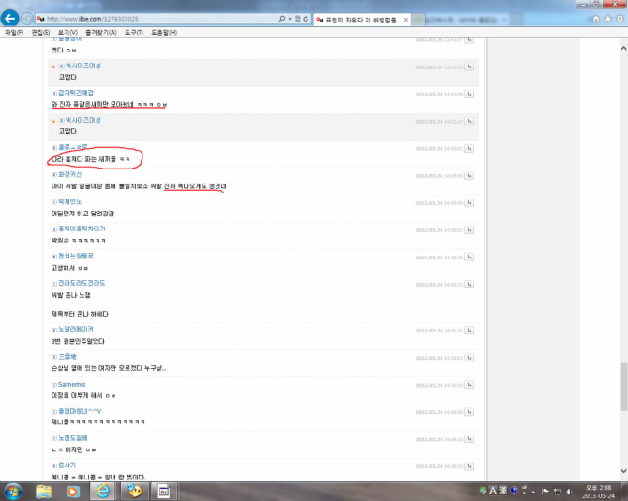Open the 도움말(H) menu
The image size is (628, 501).
tap(164, 33)
